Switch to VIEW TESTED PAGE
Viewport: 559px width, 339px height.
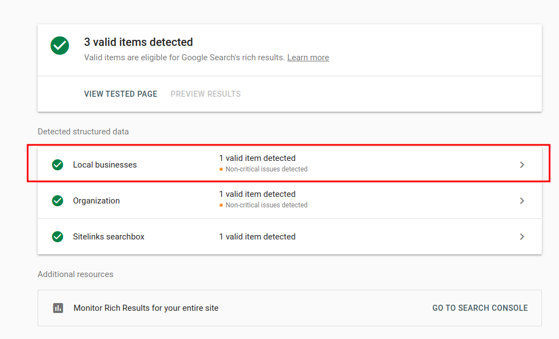[121, 94]
